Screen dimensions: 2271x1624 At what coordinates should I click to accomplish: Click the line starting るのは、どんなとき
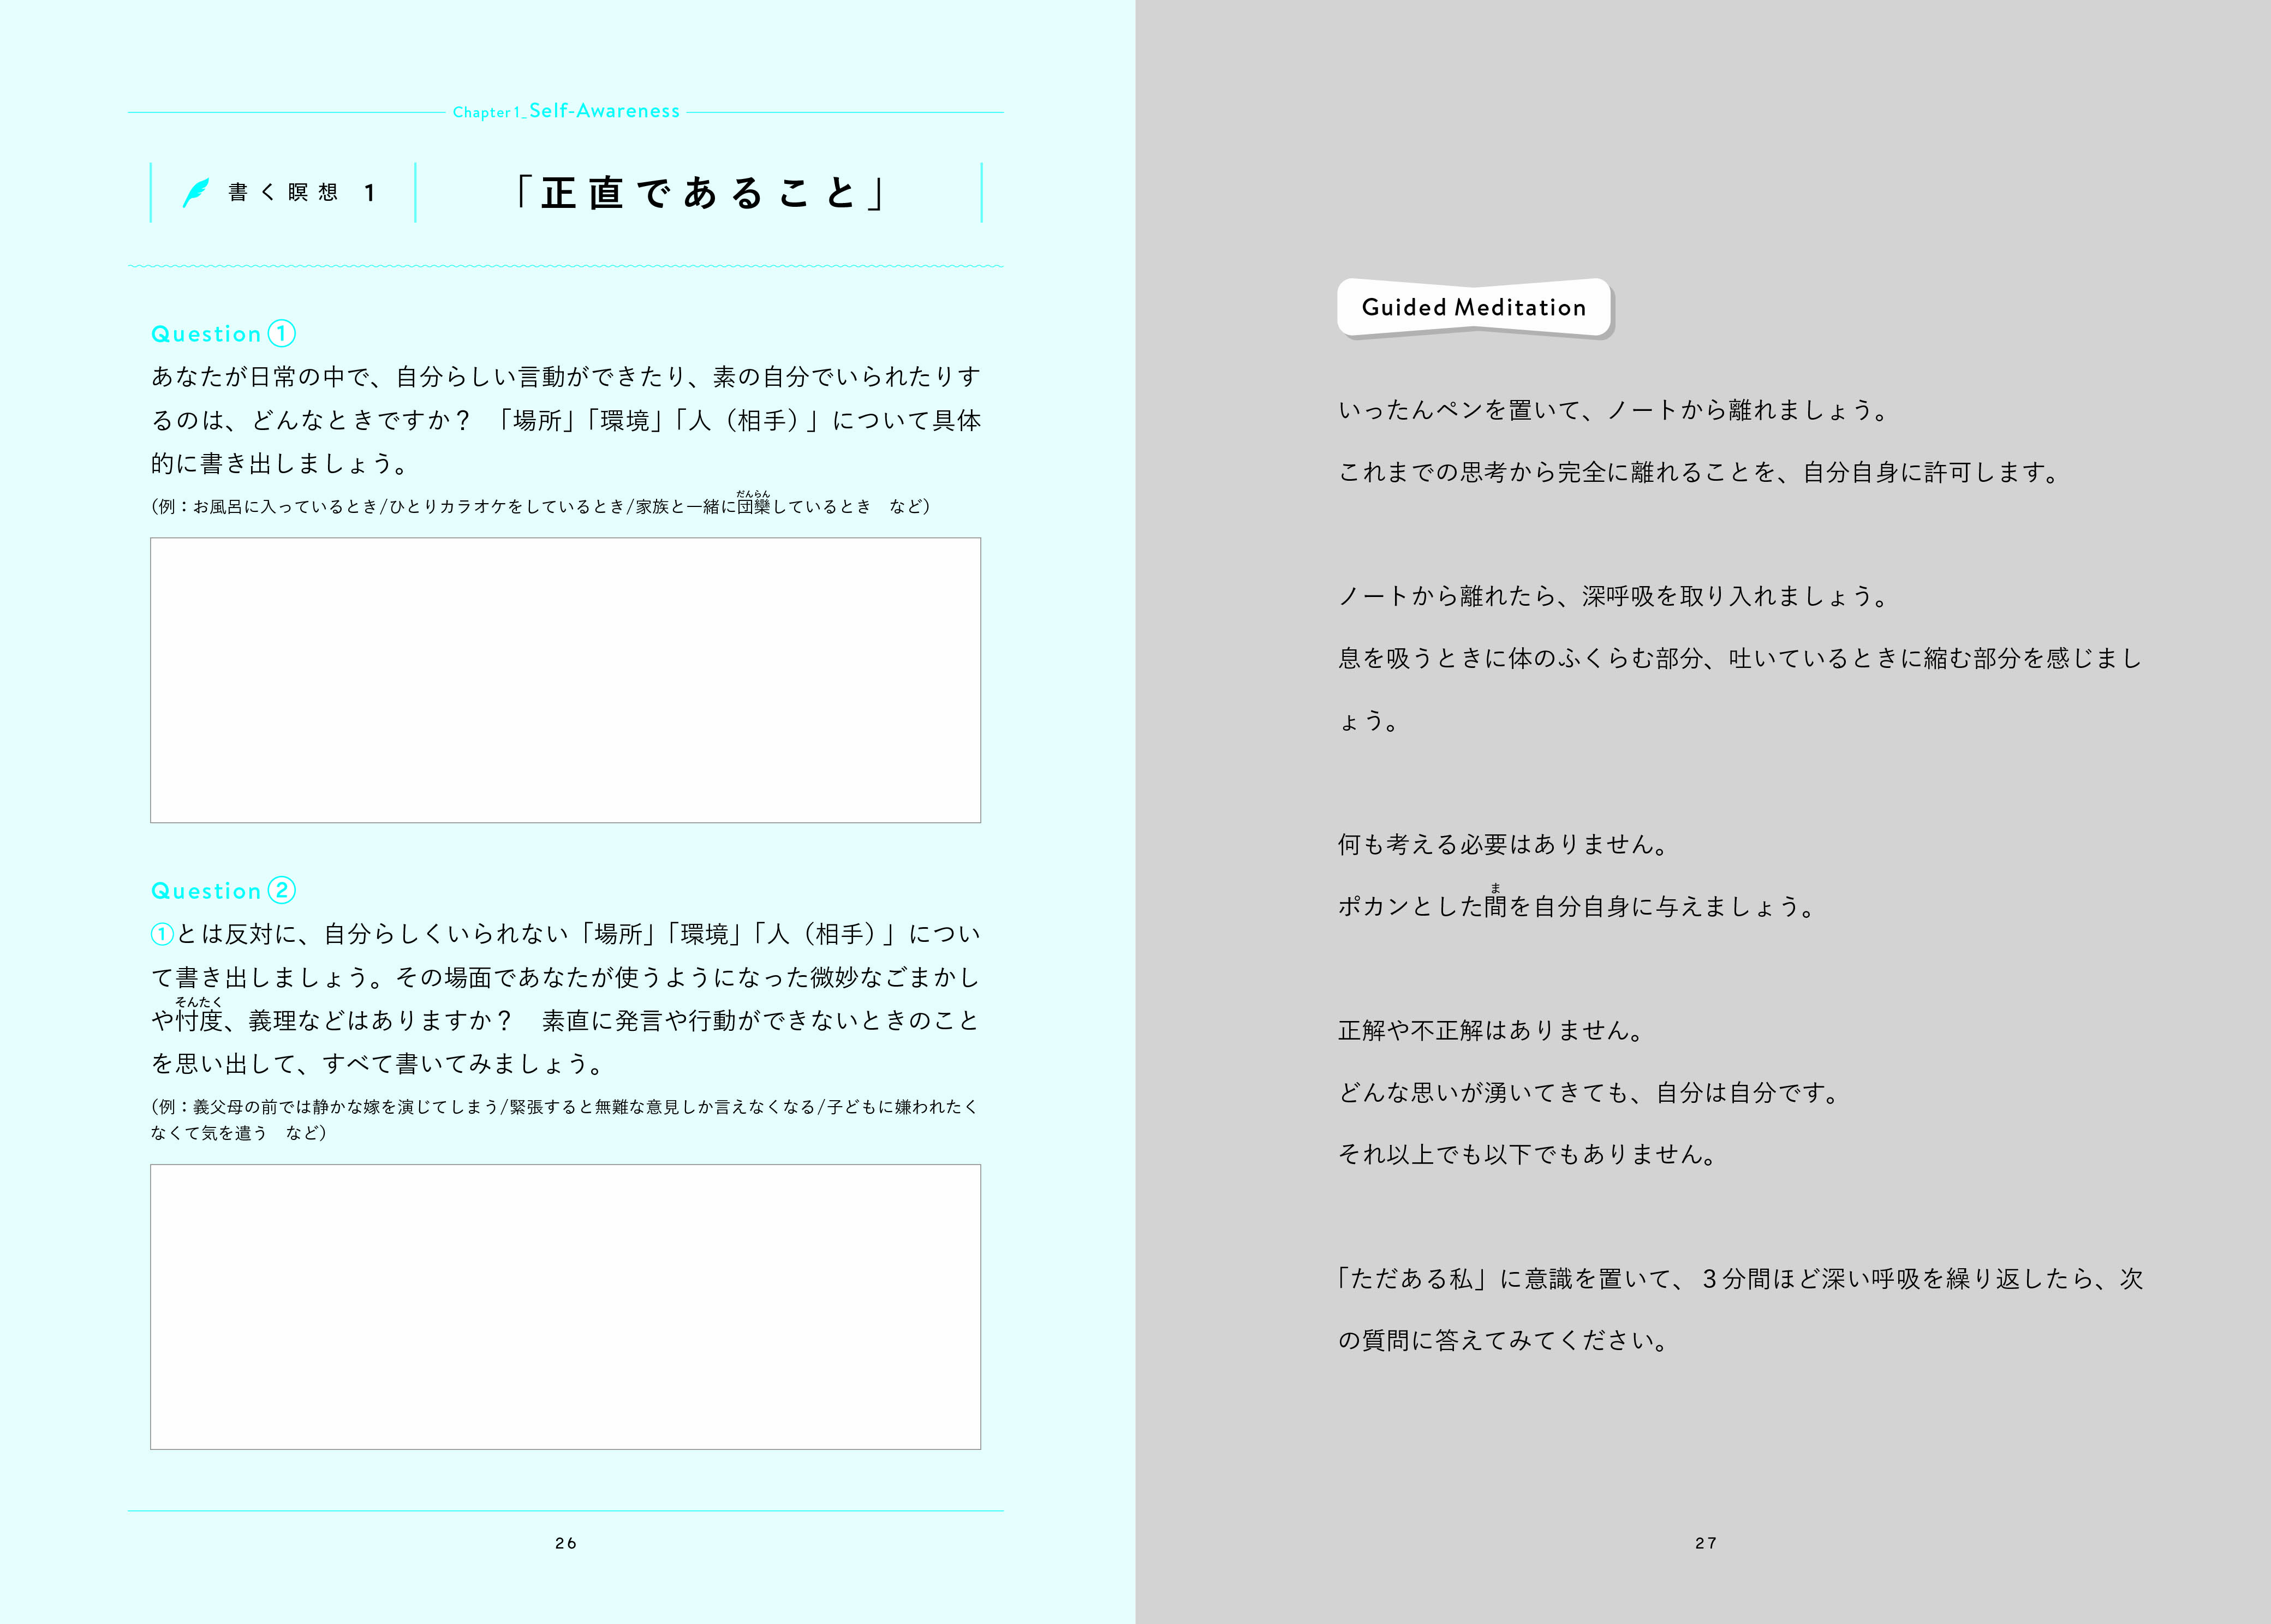tap(566, 420)
